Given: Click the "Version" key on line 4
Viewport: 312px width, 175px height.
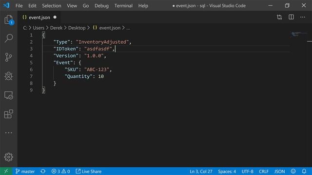Looking at the screenshot, I should coord(66,56).
